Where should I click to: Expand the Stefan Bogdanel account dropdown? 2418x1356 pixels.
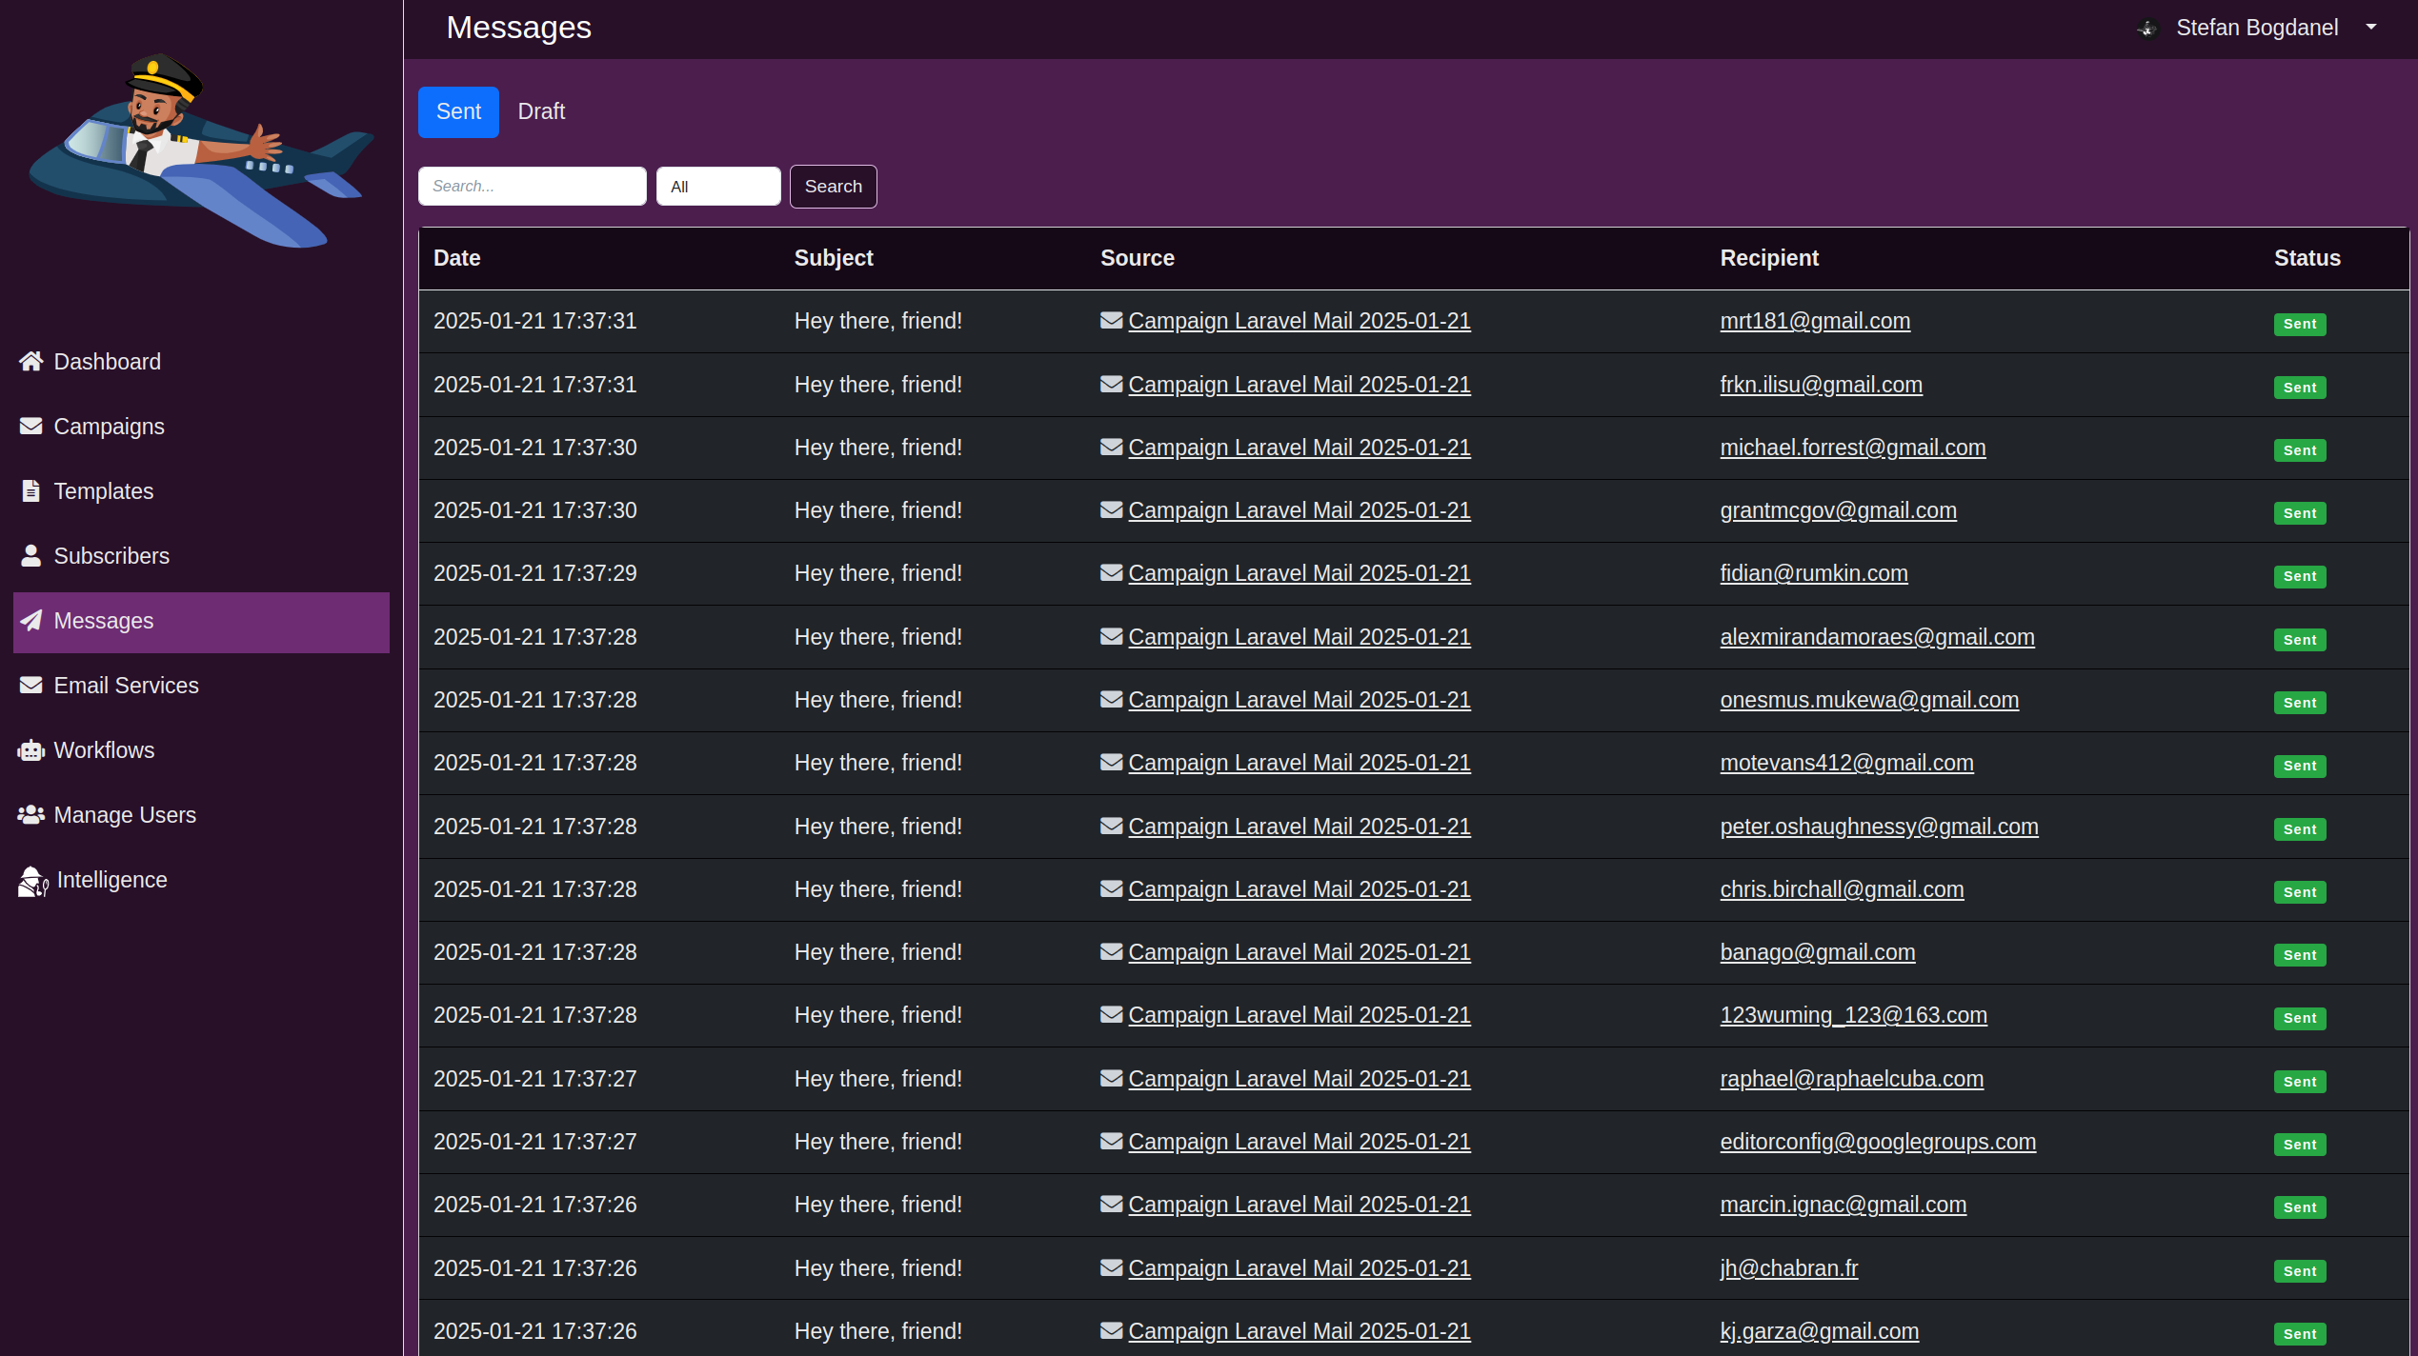coord(2370,27)
